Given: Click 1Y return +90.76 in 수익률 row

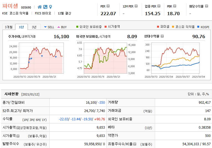Looking at the screenshot, I should [x=100, y=119].
